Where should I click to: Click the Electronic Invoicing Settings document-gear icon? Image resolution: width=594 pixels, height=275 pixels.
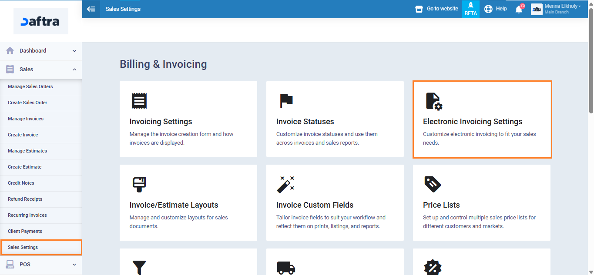[x=433, y=101]
